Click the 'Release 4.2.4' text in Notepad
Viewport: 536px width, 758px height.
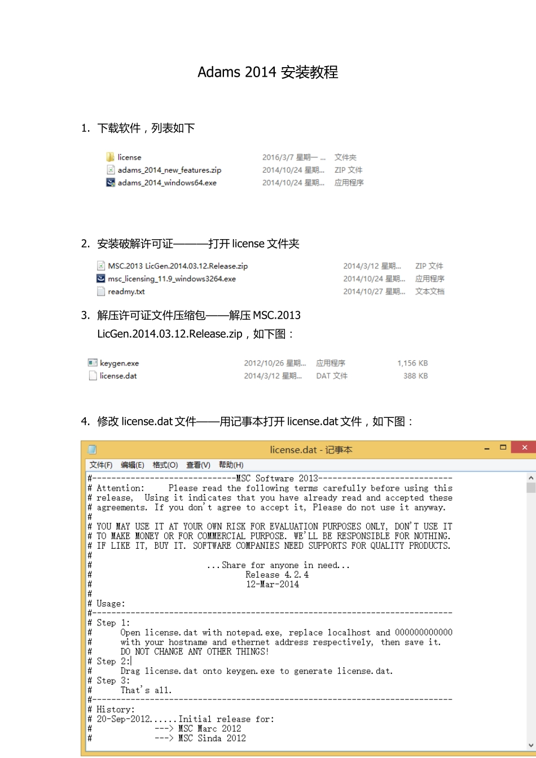point(277,575)
